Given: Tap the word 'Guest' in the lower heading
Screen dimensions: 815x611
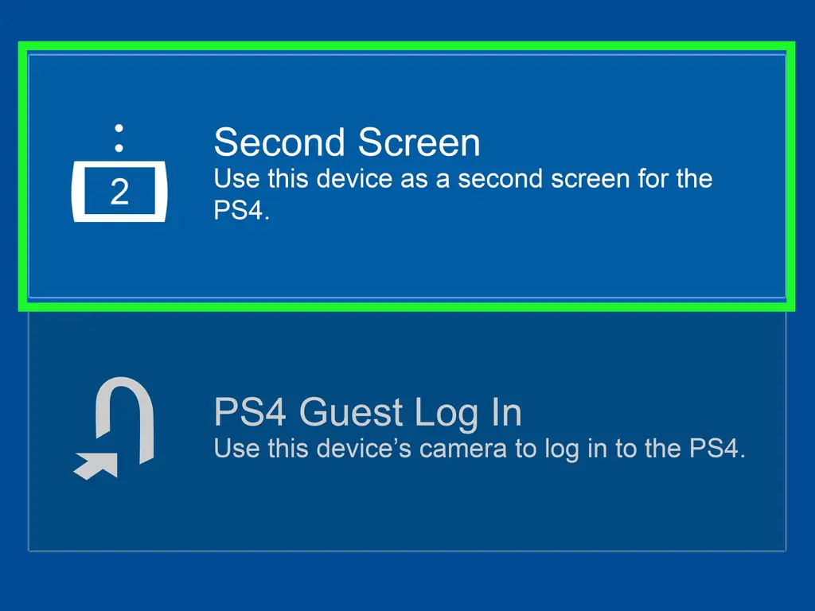Looking at the screenshot, I should click(x=351, y=413).
